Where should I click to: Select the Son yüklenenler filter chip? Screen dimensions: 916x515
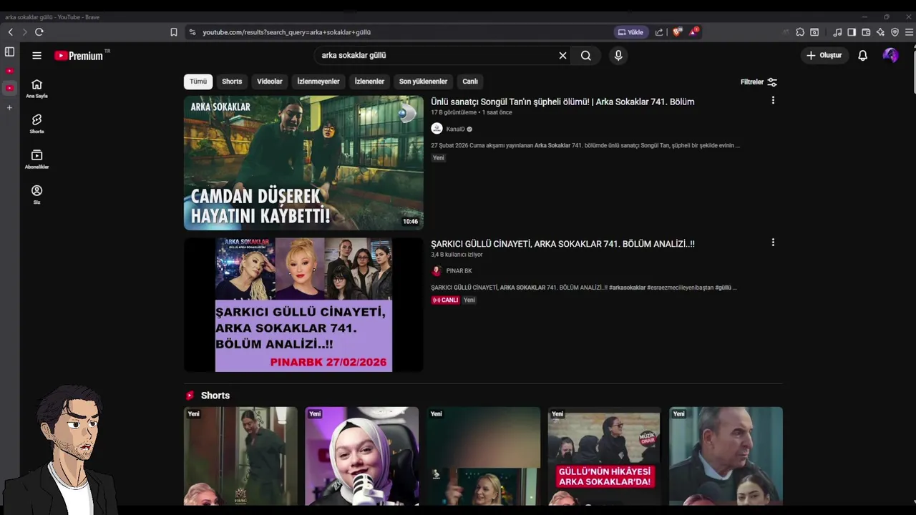[x=423, y=82]
